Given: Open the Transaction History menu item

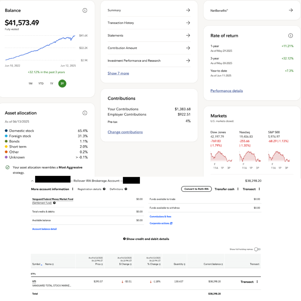Looking at the screenshot, I should [x=149, y=23].
